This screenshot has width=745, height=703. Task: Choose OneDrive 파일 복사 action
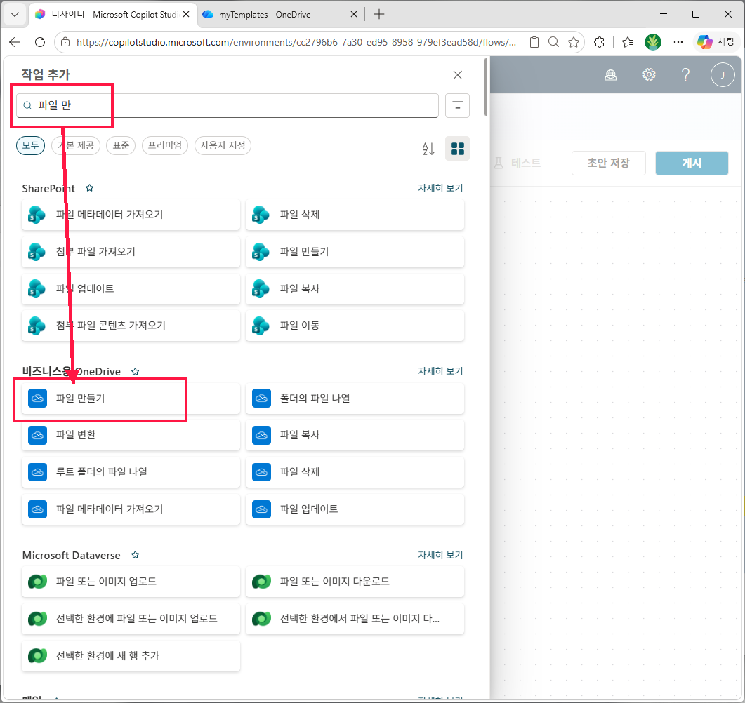[355, 435]
